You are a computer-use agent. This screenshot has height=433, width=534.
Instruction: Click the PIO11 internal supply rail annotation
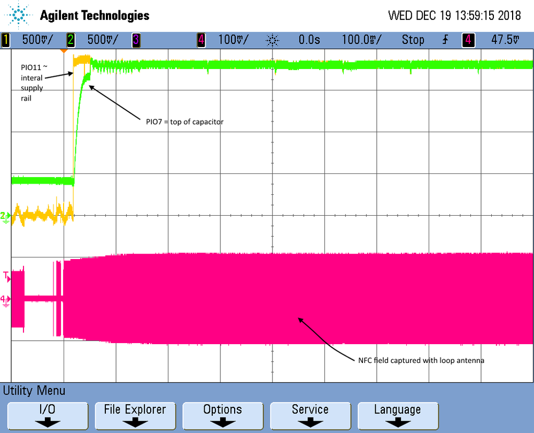33,83
